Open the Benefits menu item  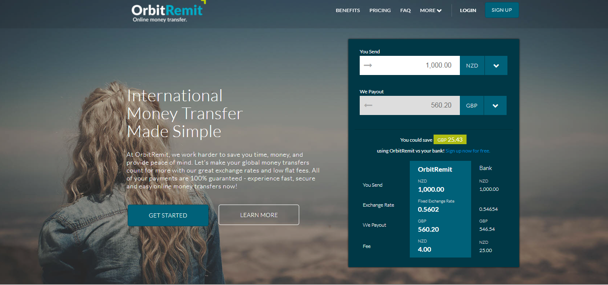coord(348,10)
